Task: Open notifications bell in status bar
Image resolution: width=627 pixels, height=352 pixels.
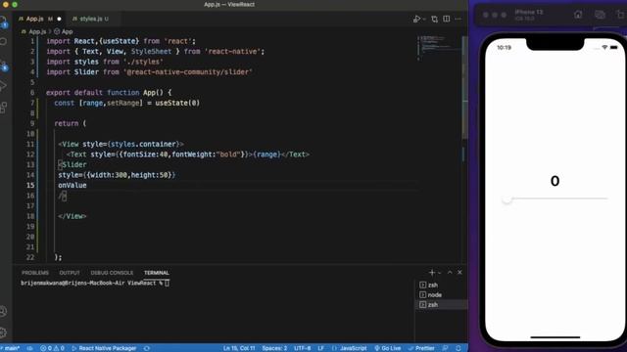Action: [458, 348]
